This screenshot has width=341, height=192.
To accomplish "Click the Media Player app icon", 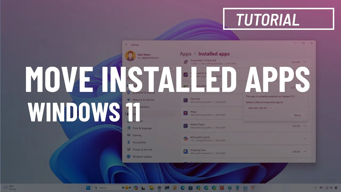I will click(x=186, y=126).
